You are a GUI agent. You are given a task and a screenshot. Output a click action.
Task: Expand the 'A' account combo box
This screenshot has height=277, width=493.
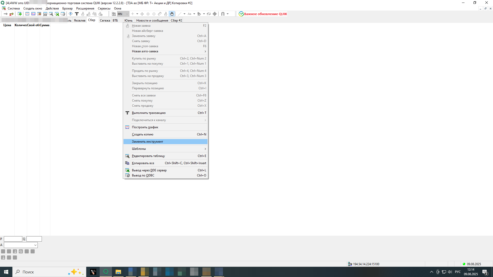coord(35,245)
